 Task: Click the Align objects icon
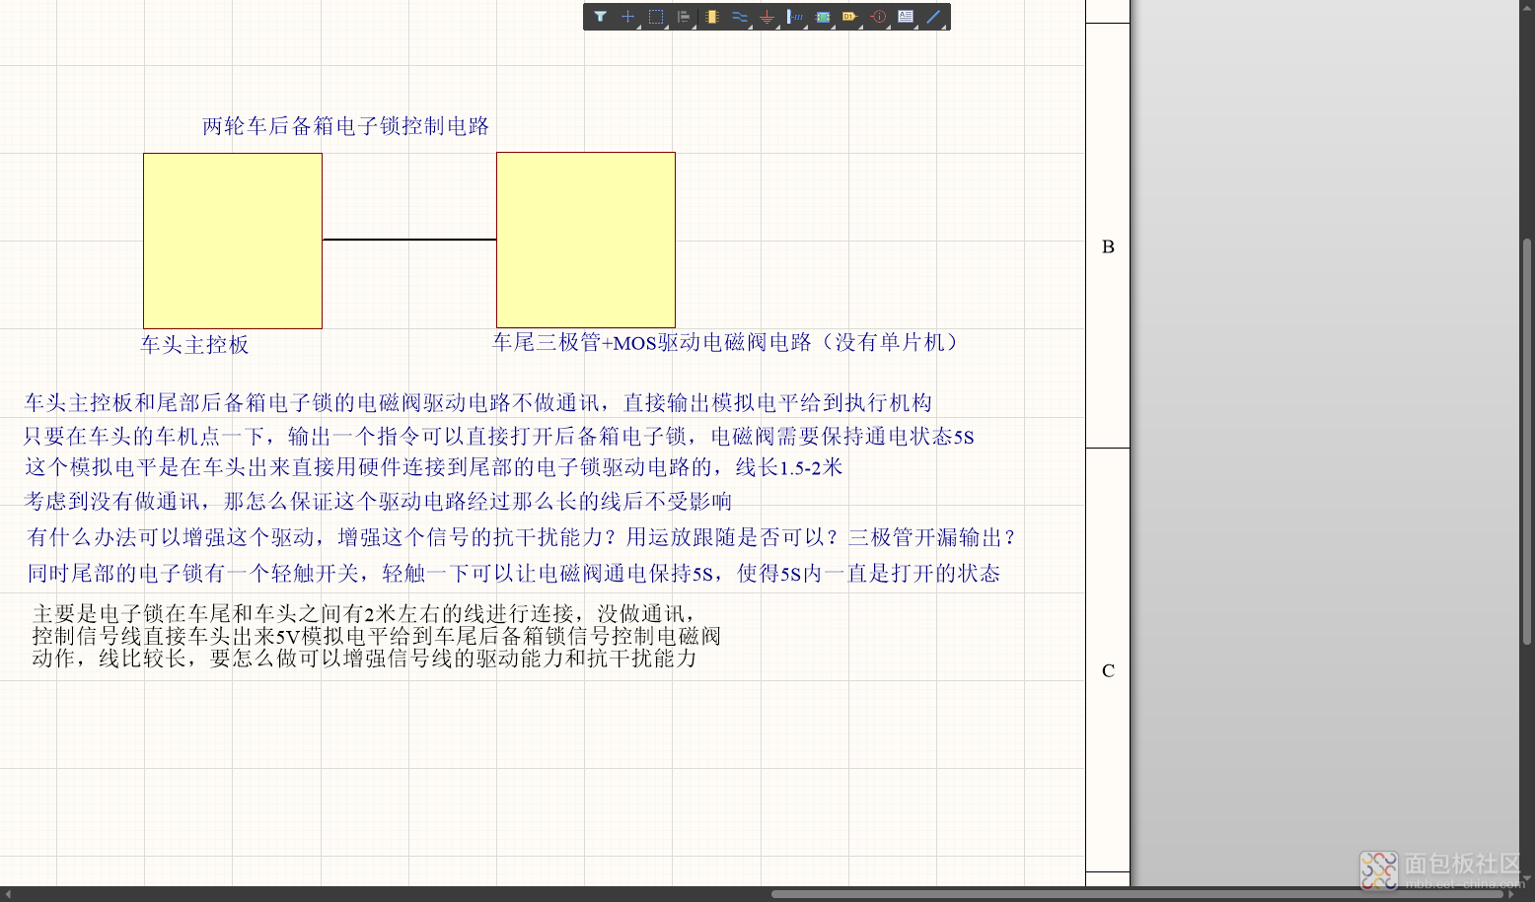point(684,16)
